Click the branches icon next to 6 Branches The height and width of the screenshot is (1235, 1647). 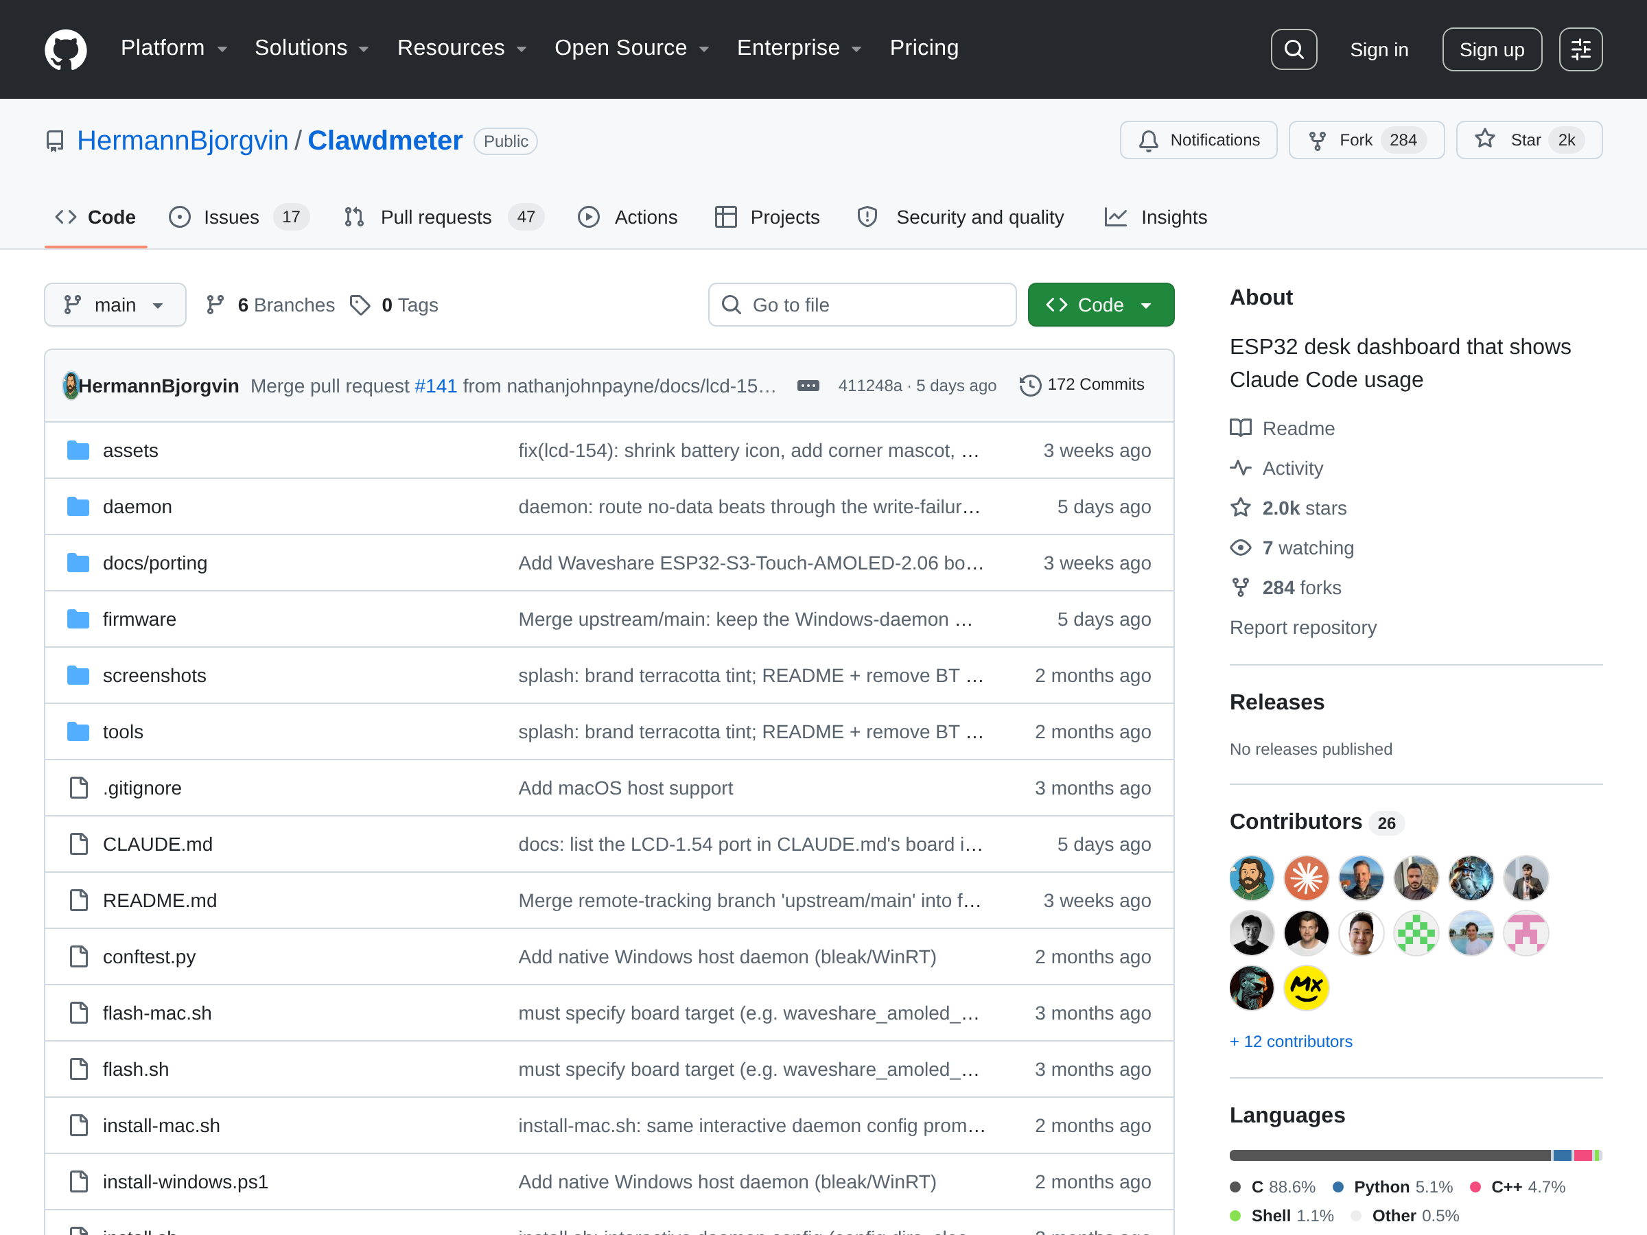click(x=215, y=305)
